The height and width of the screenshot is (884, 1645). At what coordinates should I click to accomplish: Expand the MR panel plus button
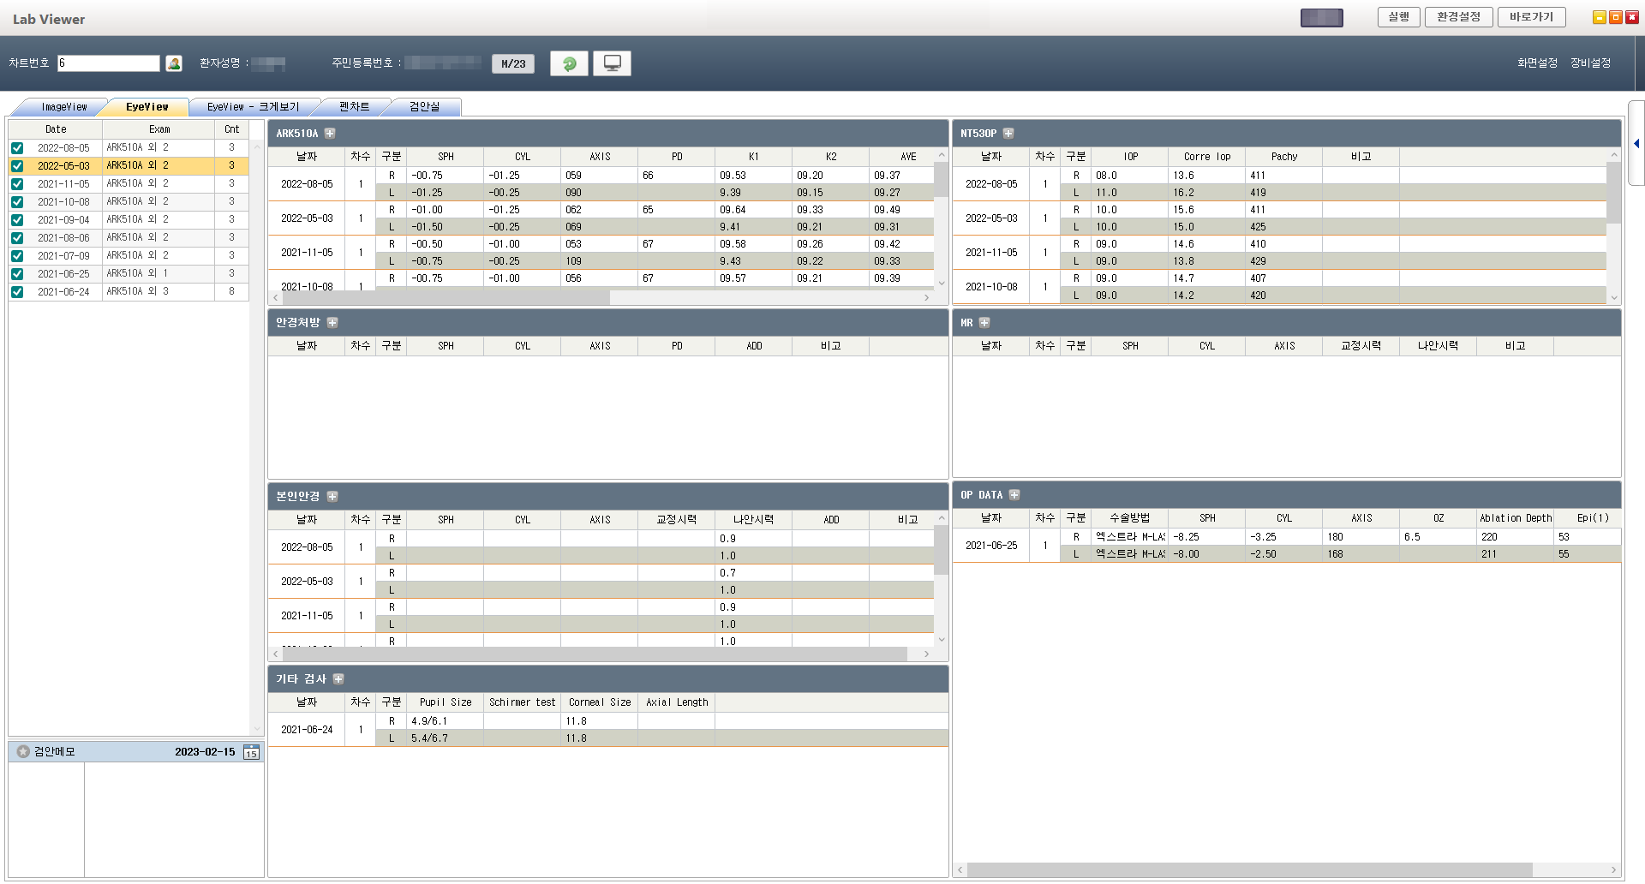coord(984,323)
